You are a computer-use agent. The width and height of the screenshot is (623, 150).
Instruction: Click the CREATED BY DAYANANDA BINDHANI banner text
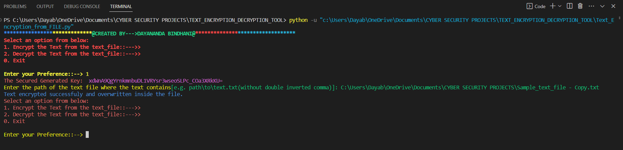click(x=143, y=33)
